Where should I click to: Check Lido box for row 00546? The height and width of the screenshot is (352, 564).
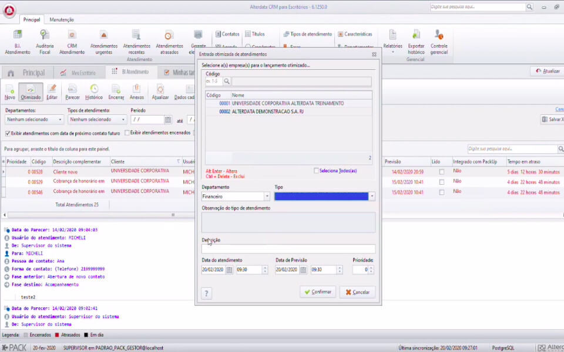[442, 192]
